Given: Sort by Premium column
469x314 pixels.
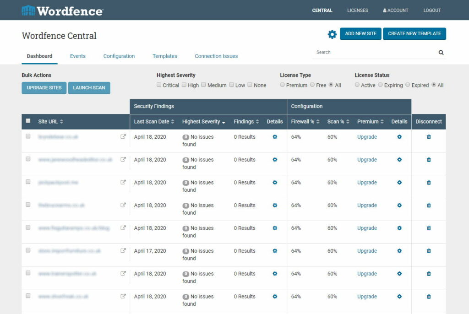Looking at the screenshot, I should coord(371,121).
